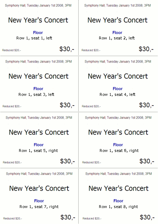158x224 pixels.
Task: Click the blue 'Floor' heading on seat 2 ticket
Action: coord(117,33)
